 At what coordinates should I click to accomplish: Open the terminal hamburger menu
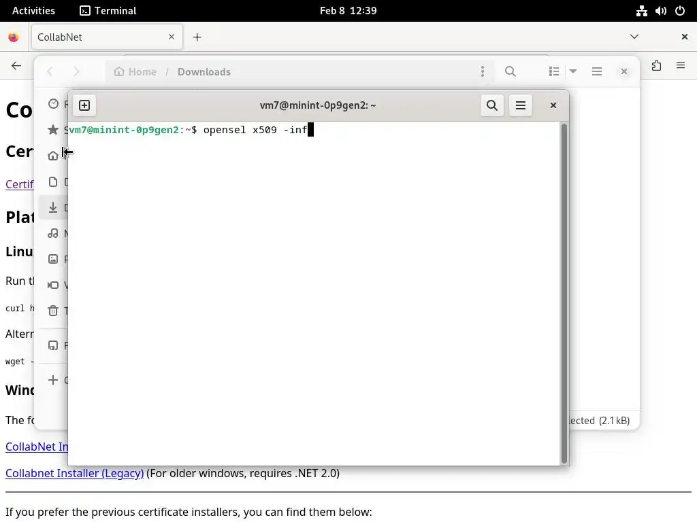[521, 105]
